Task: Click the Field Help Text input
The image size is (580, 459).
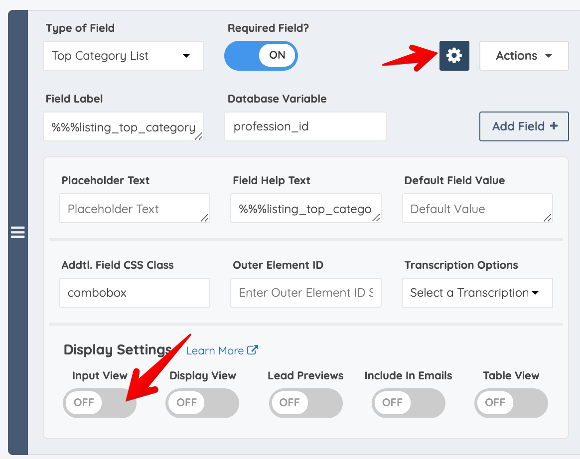Action: pyautogui.click(x=305, y=208)
